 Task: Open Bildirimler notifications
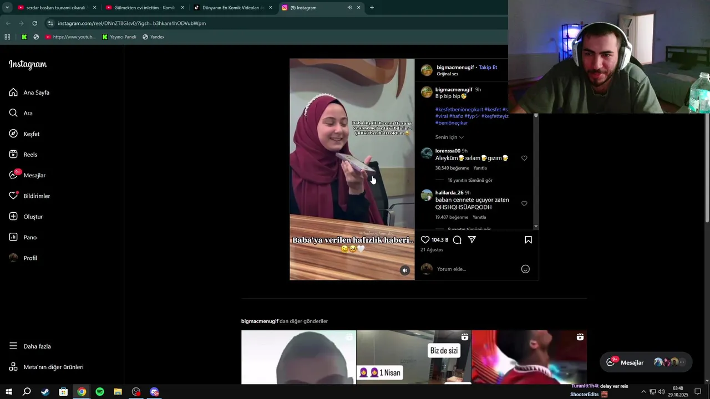(x=29, y=196)
